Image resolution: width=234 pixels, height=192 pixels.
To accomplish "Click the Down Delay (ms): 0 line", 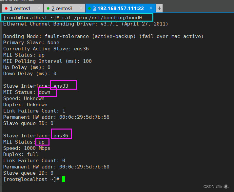I will [30, 74].
